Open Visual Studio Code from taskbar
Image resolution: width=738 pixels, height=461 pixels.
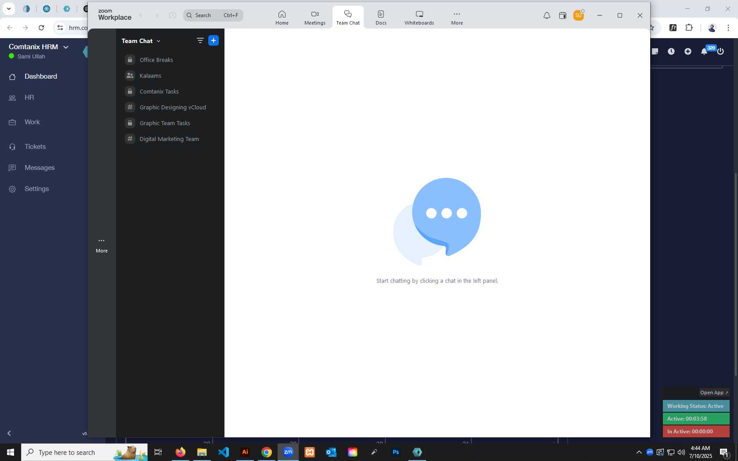(x=224, y=452)
